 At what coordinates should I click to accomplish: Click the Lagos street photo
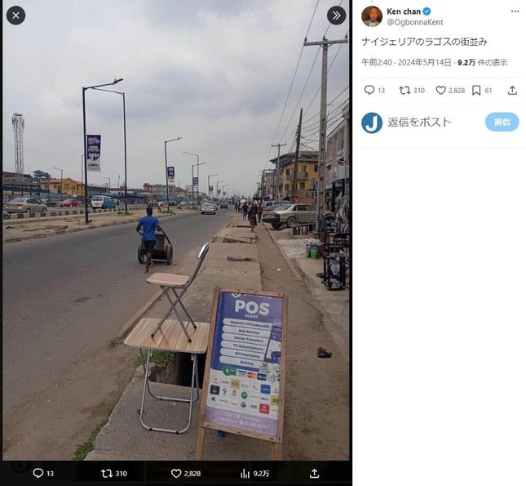coord(176,230)
